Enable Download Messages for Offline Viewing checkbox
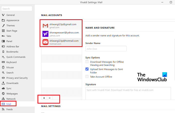This screenshot has width=175, height=113. 87,62
